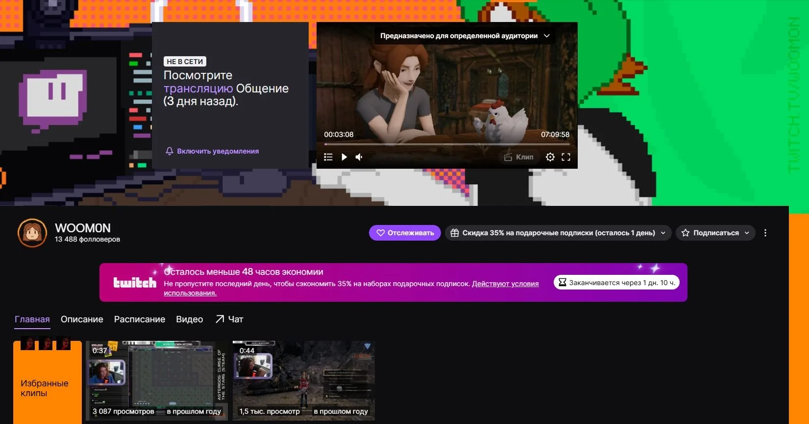The width and height of the screenshot is (809, 424).
Task: Click the clapperboard icon on Клип button
Action: click(x=508, y=157)
